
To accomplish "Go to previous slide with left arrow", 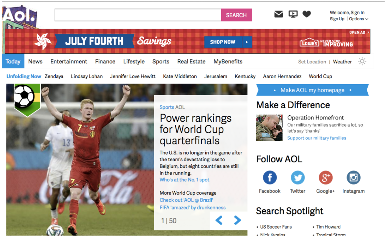I will coord(219,220).
